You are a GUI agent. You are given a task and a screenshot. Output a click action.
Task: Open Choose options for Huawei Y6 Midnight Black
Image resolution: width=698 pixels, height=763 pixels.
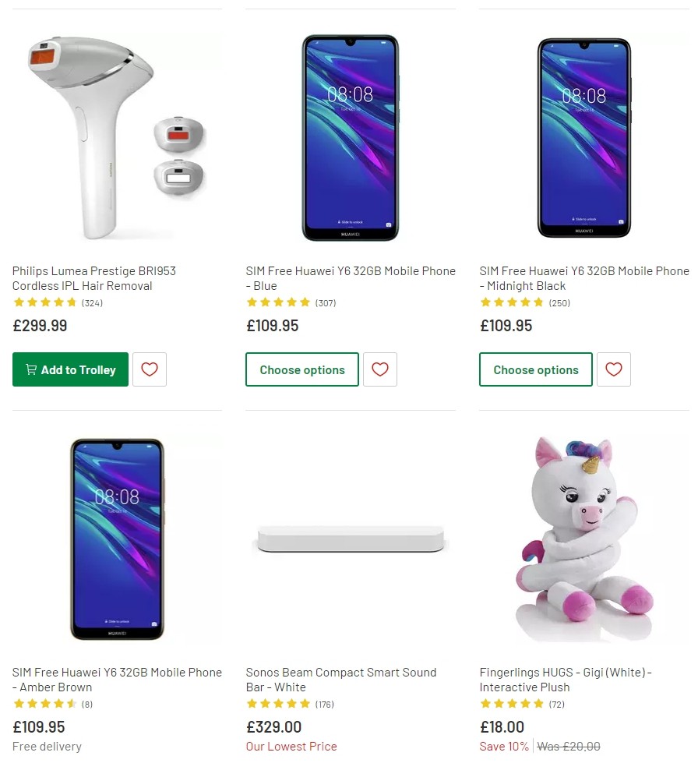coord(535,369)
